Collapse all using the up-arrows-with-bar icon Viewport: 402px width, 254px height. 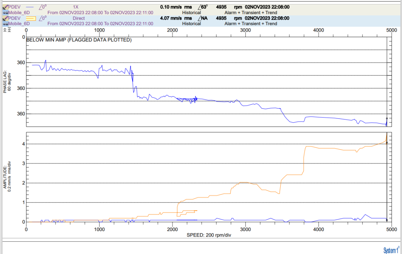coord(9,30)
